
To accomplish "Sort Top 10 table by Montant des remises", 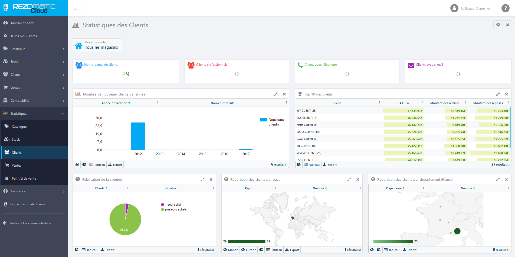I will pyautogui.click(x=445, y=103).
